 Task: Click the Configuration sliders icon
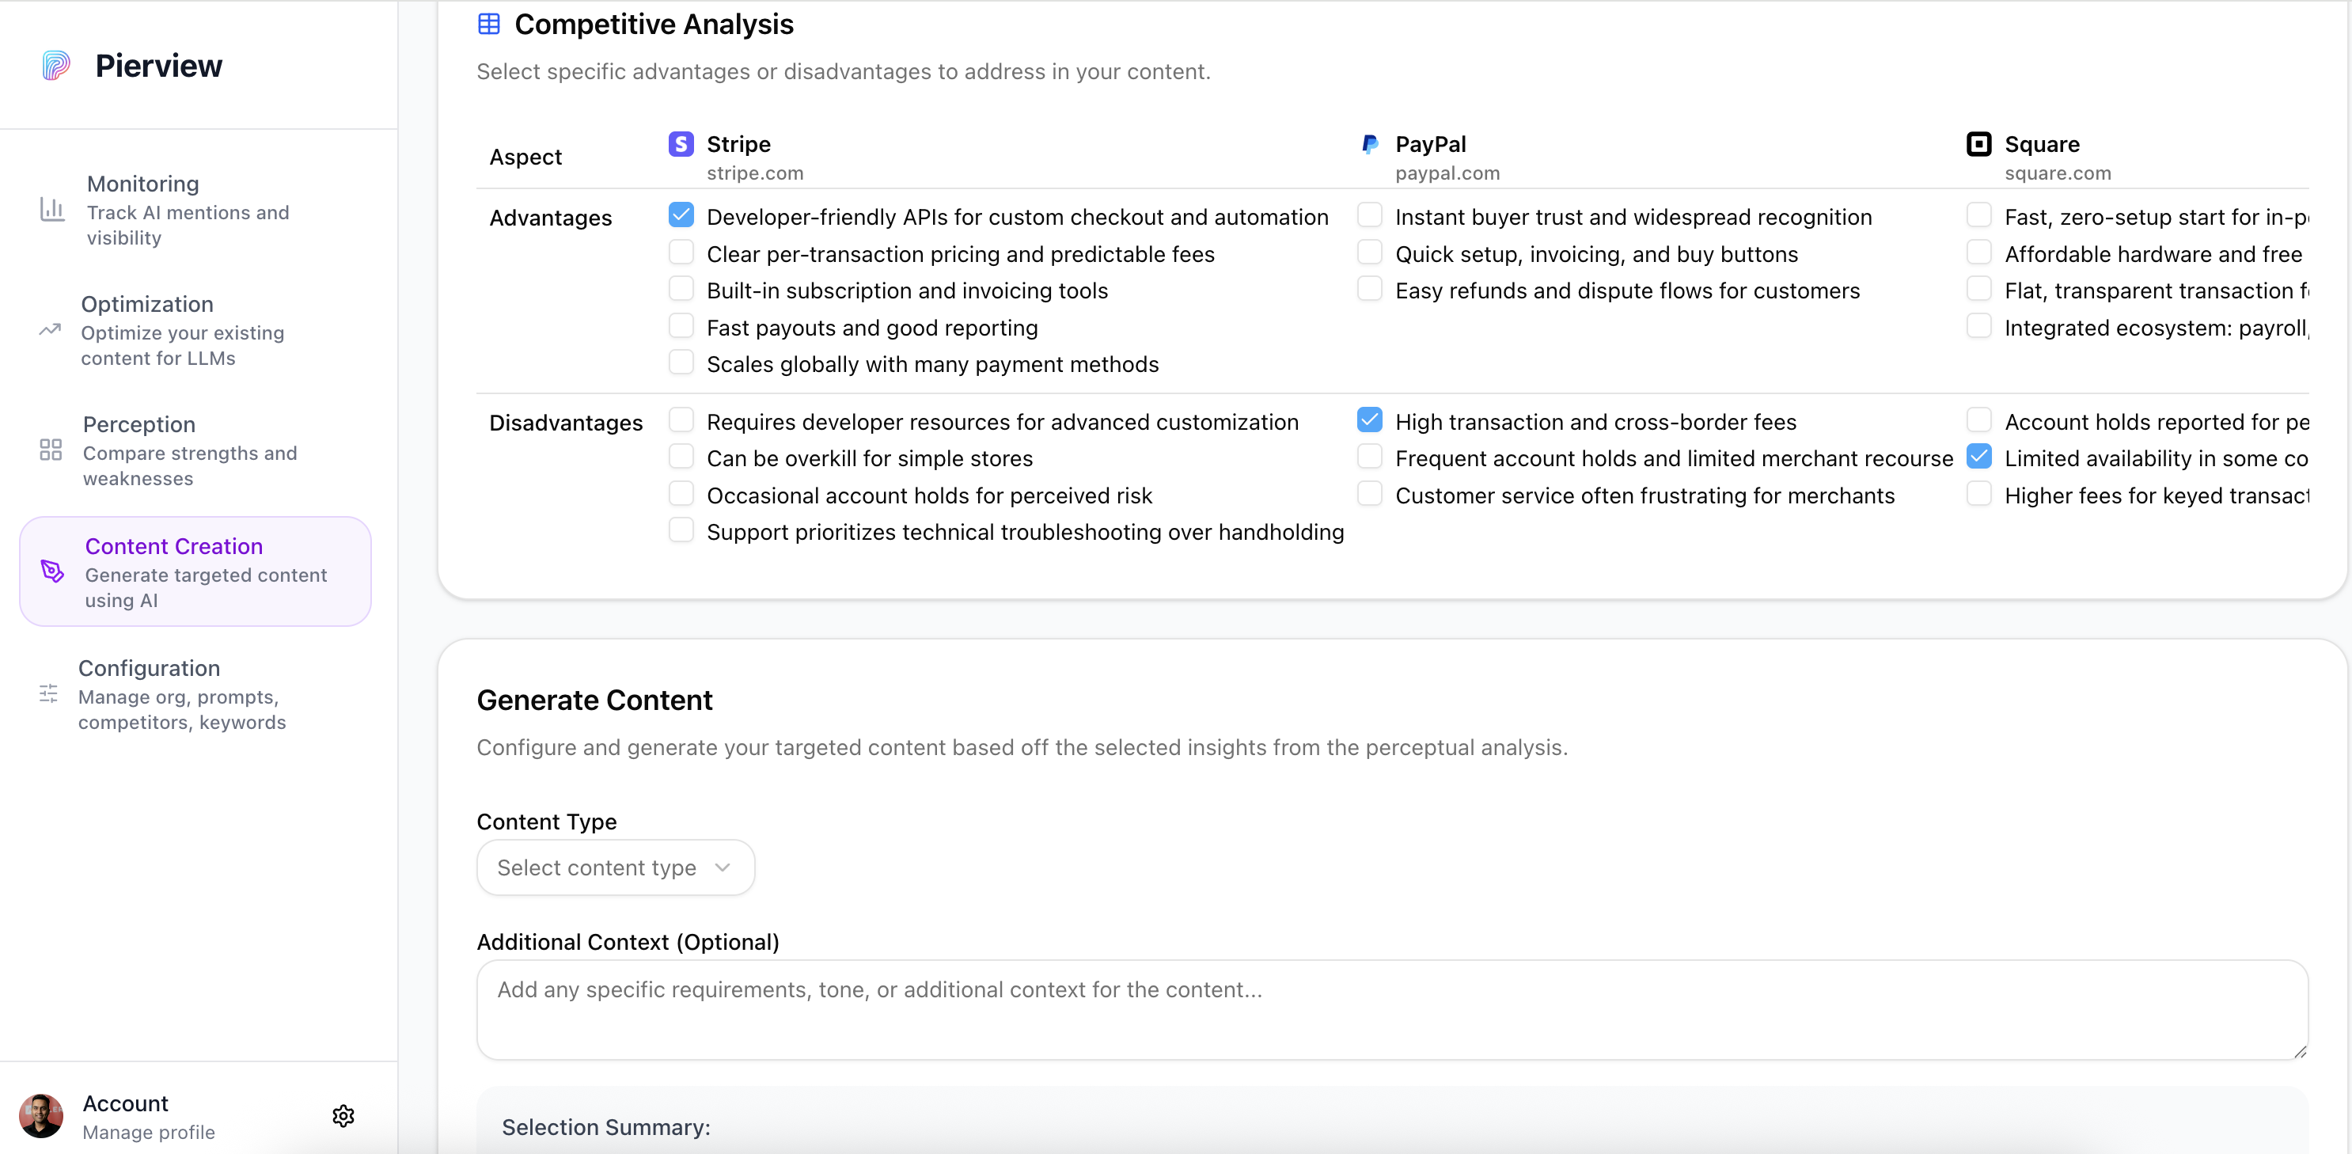click(48, 694)
